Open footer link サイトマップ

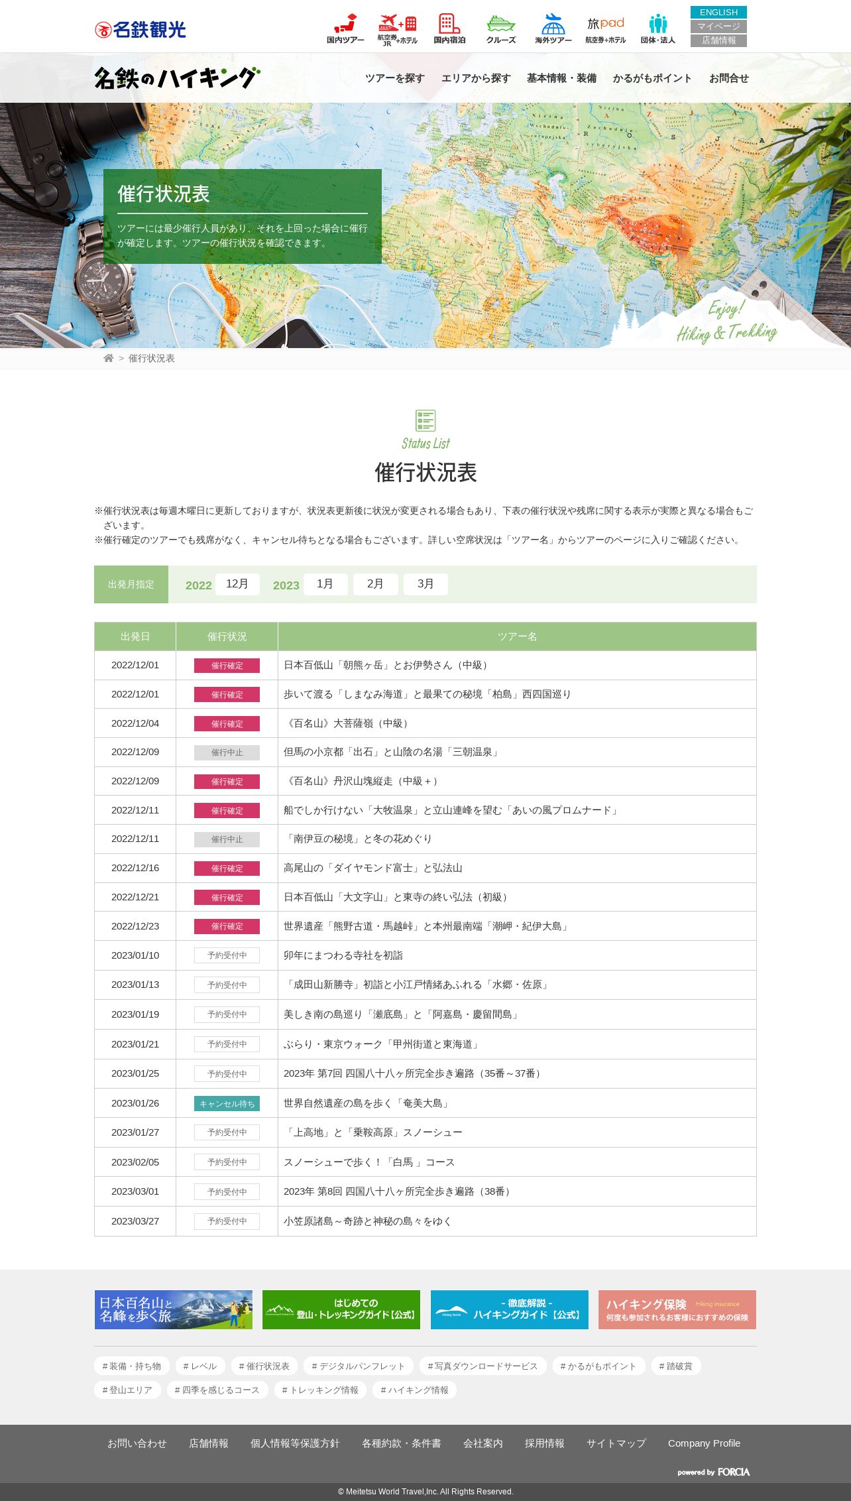coord(616,1443)
